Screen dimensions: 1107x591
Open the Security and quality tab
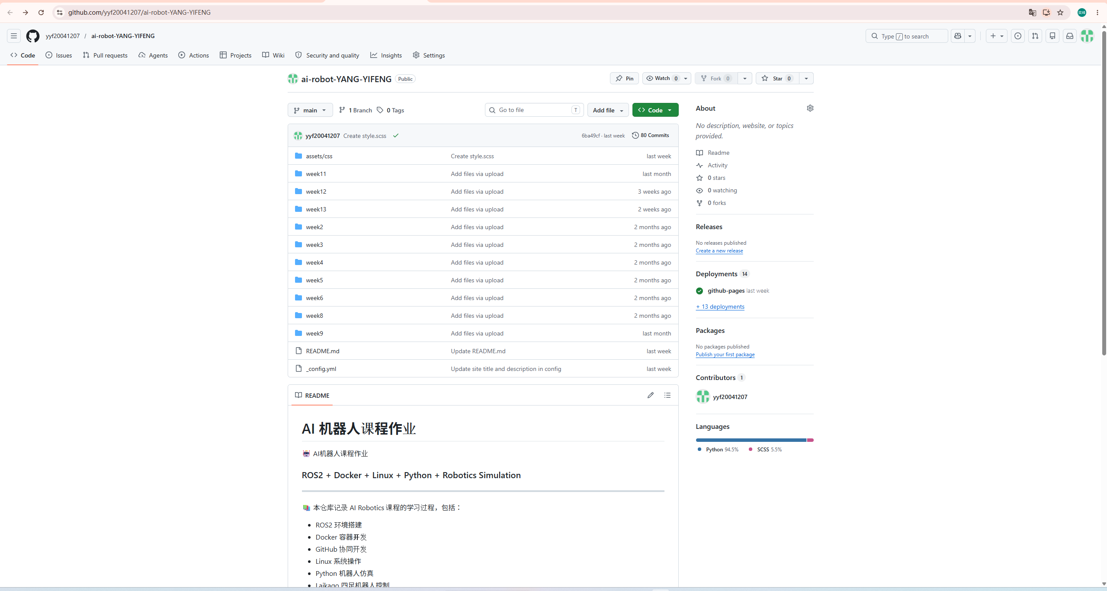click(x=327, y=55)
